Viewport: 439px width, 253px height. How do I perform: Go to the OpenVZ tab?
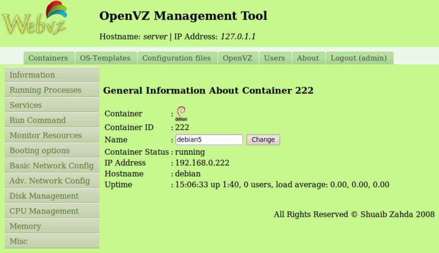coord(238,58)
